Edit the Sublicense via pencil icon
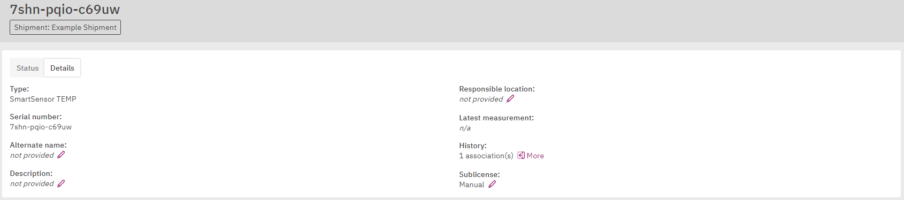Image resolution: width=904 pixels, height=200 pixels. (x=492, y=184)
